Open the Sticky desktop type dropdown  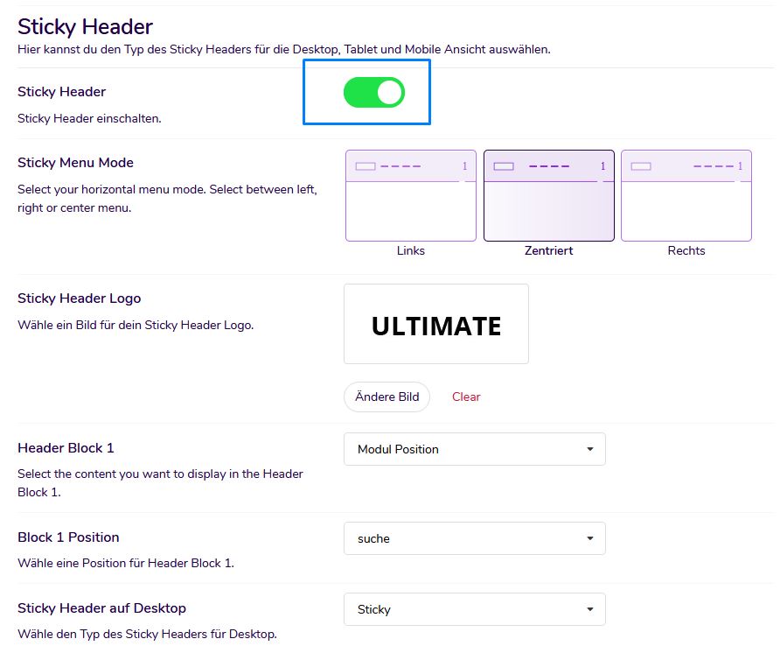(473, 609)
